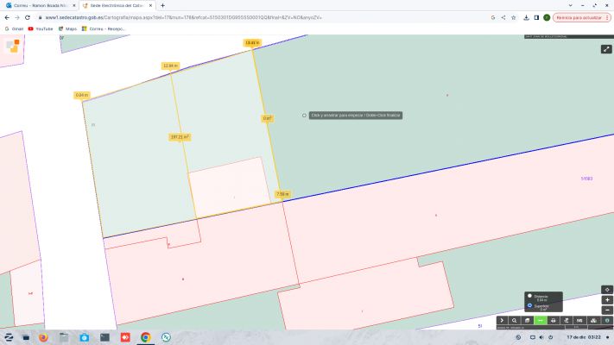Viewport: 614px width, 345px height.
Task: Center map with the locate icon
Action: click(x=607, y=289)
